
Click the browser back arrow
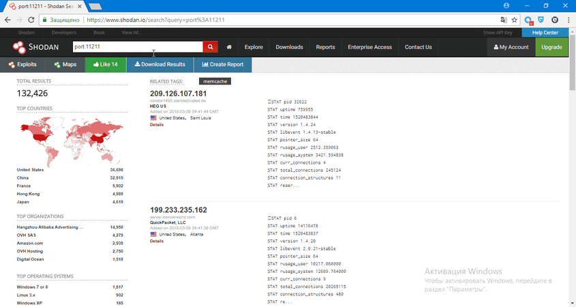coord(7,20)
